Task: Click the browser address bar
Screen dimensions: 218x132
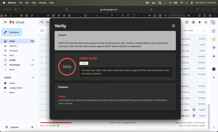Action: tap(109, 9)
